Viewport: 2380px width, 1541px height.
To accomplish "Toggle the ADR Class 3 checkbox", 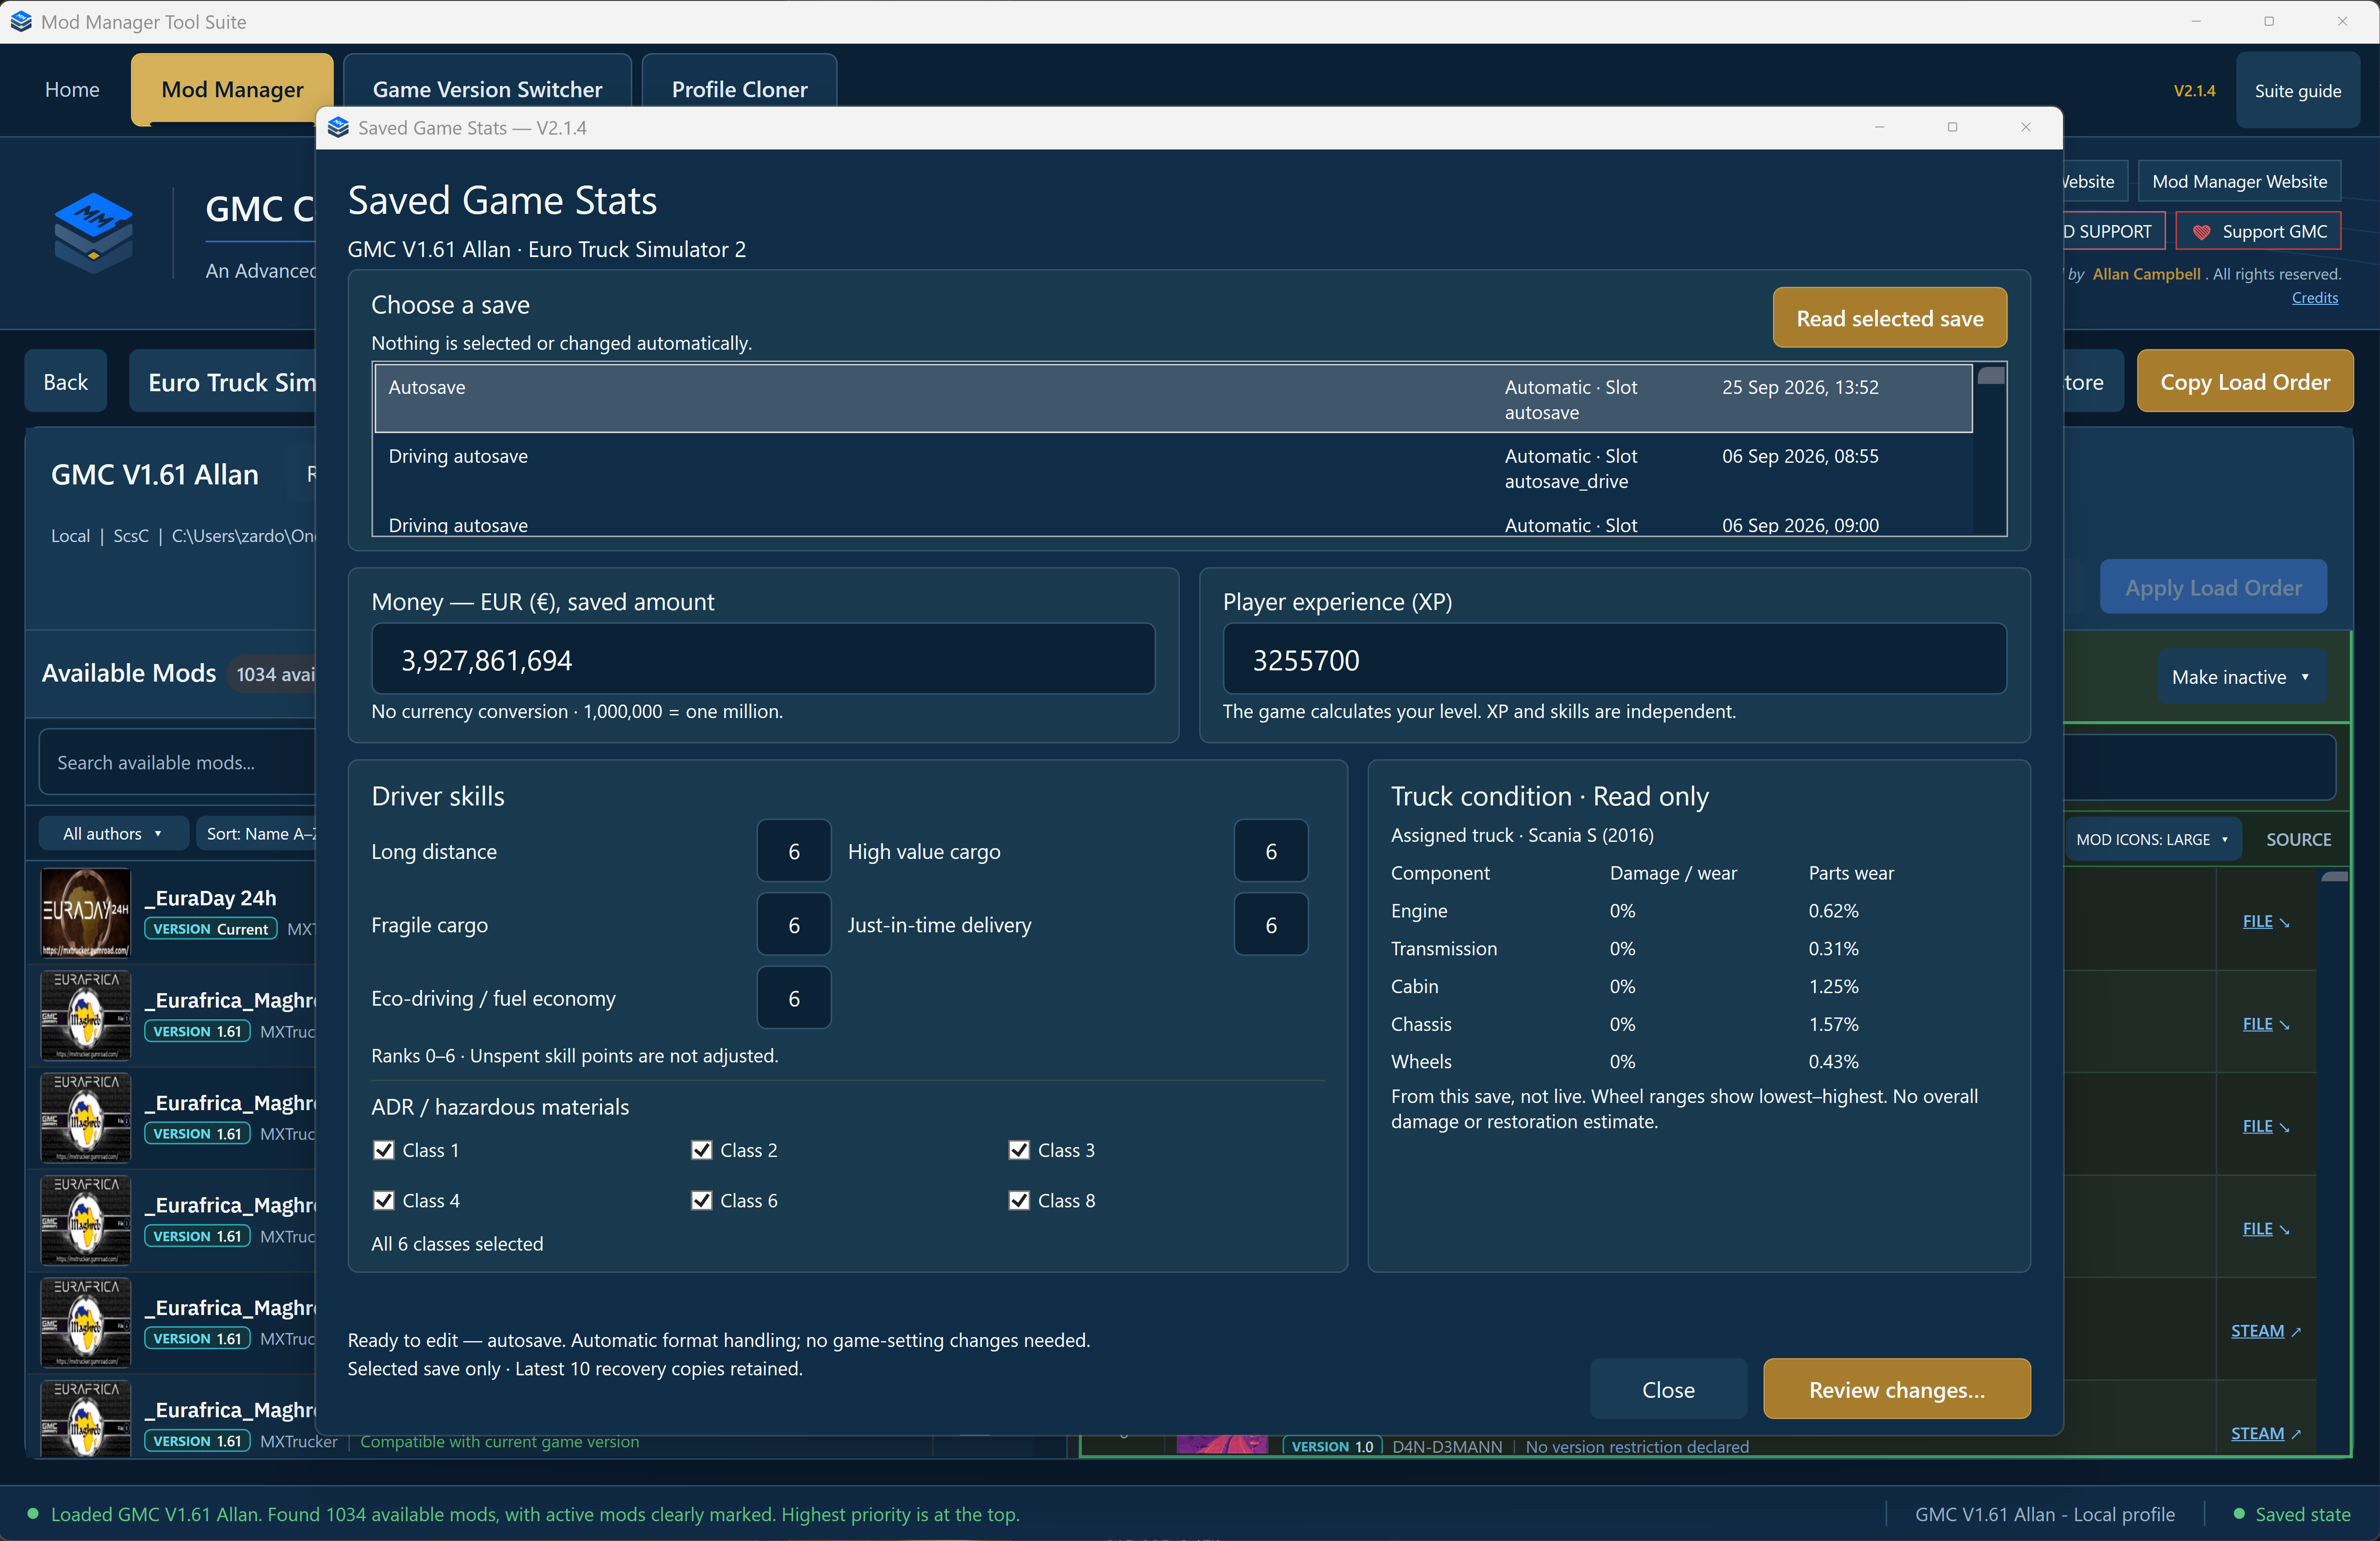I will (x=1019, y=1150).
